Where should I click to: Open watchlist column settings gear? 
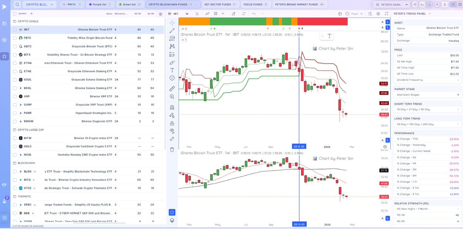(161, 14)
